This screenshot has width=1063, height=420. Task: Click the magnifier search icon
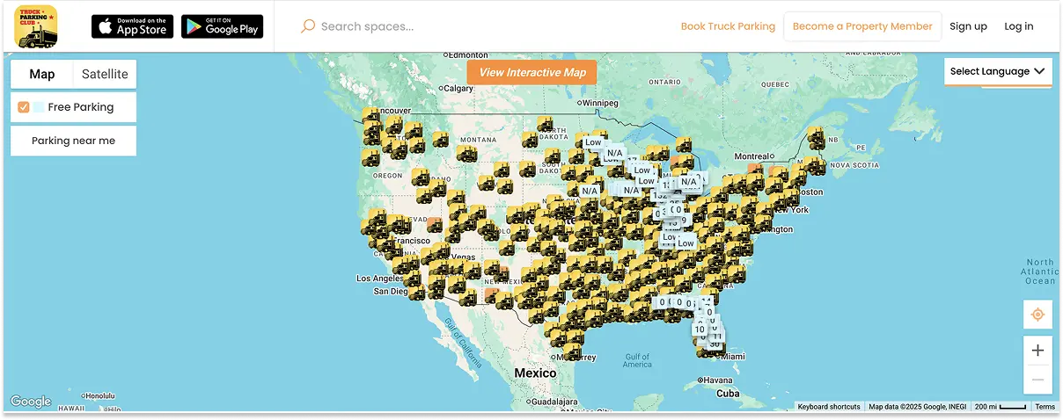pos(308,26)
